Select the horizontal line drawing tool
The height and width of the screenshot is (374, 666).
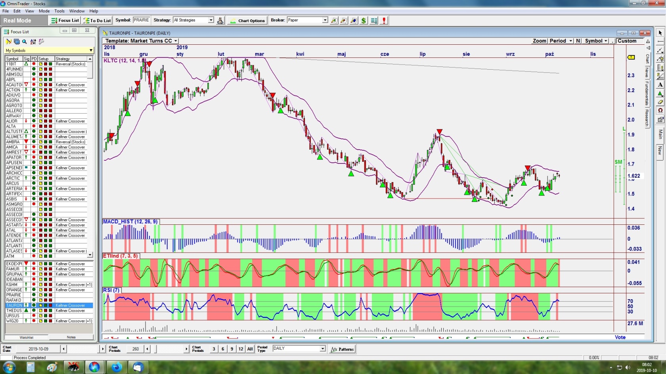(x=660, y=42)
